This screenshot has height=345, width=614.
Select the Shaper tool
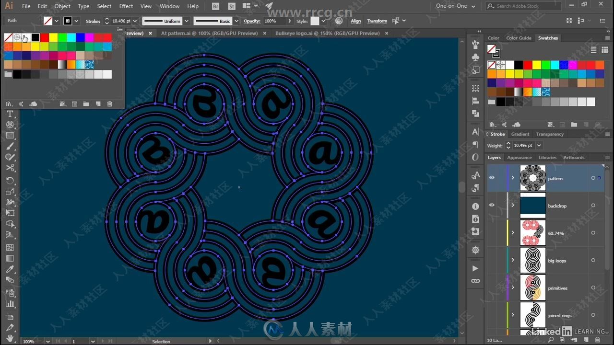[10, 157]
